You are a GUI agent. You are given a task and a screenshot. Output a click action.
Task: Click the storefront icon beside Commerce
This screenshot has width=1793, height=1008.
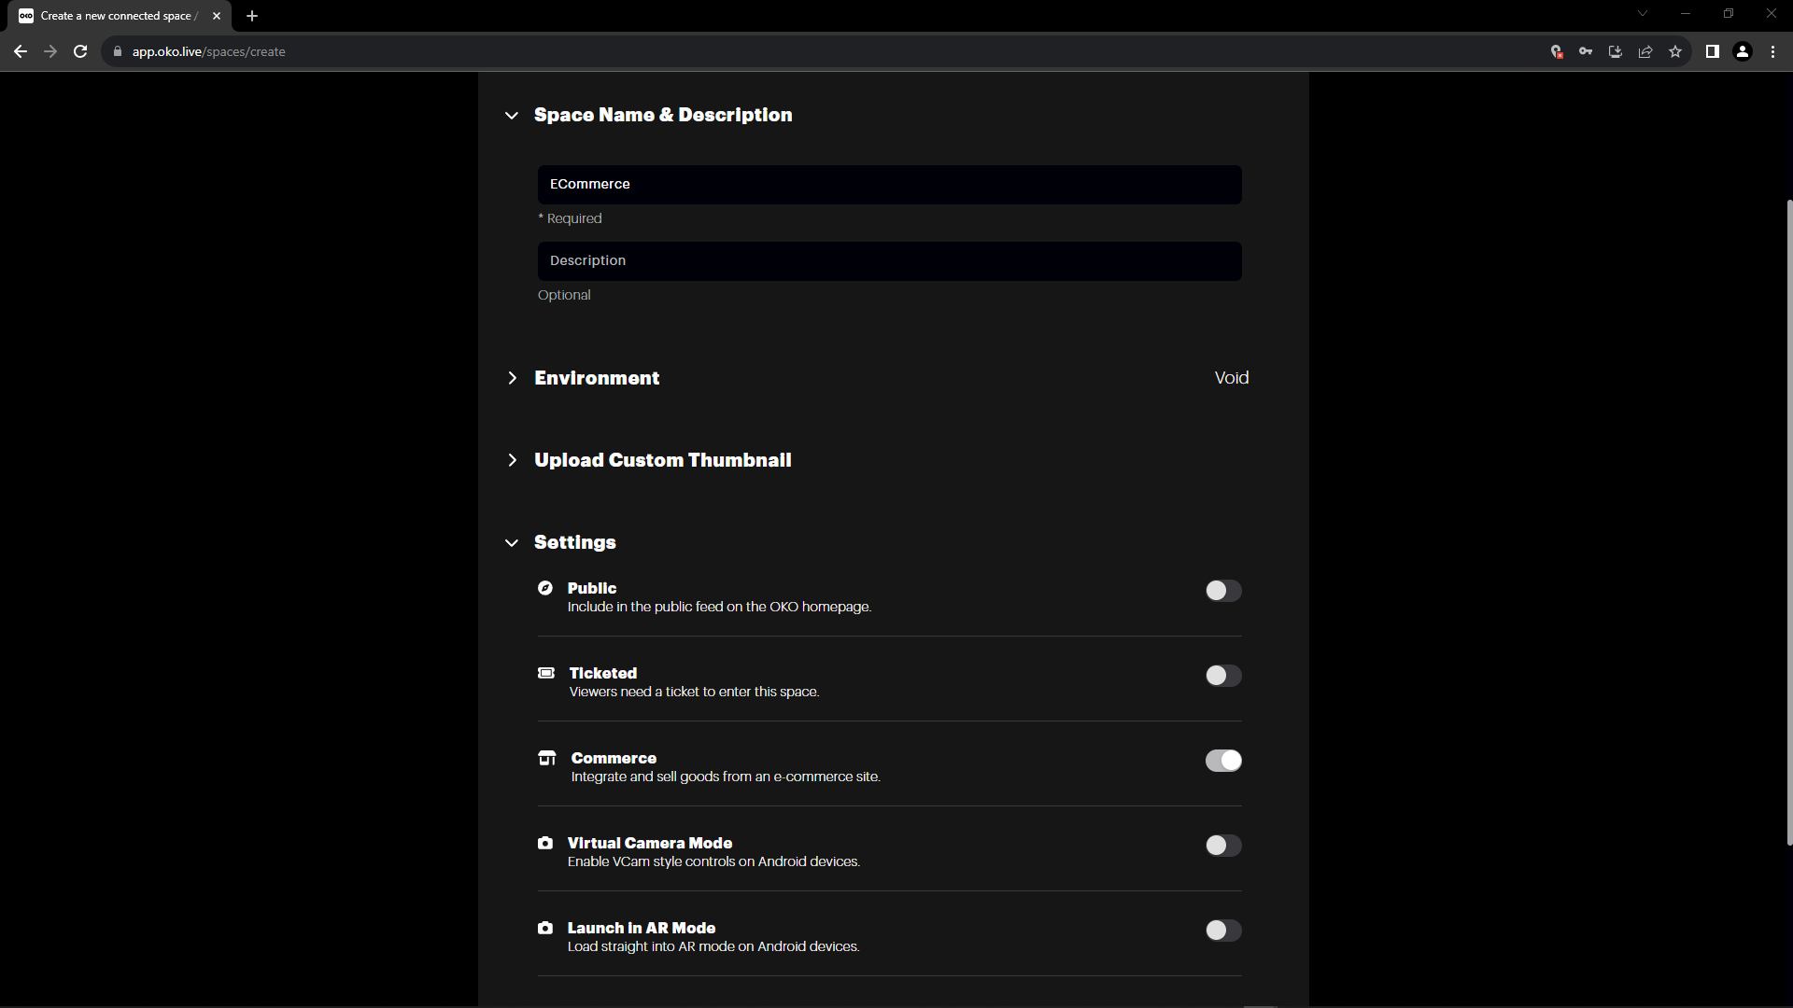(x=547, y=758)
